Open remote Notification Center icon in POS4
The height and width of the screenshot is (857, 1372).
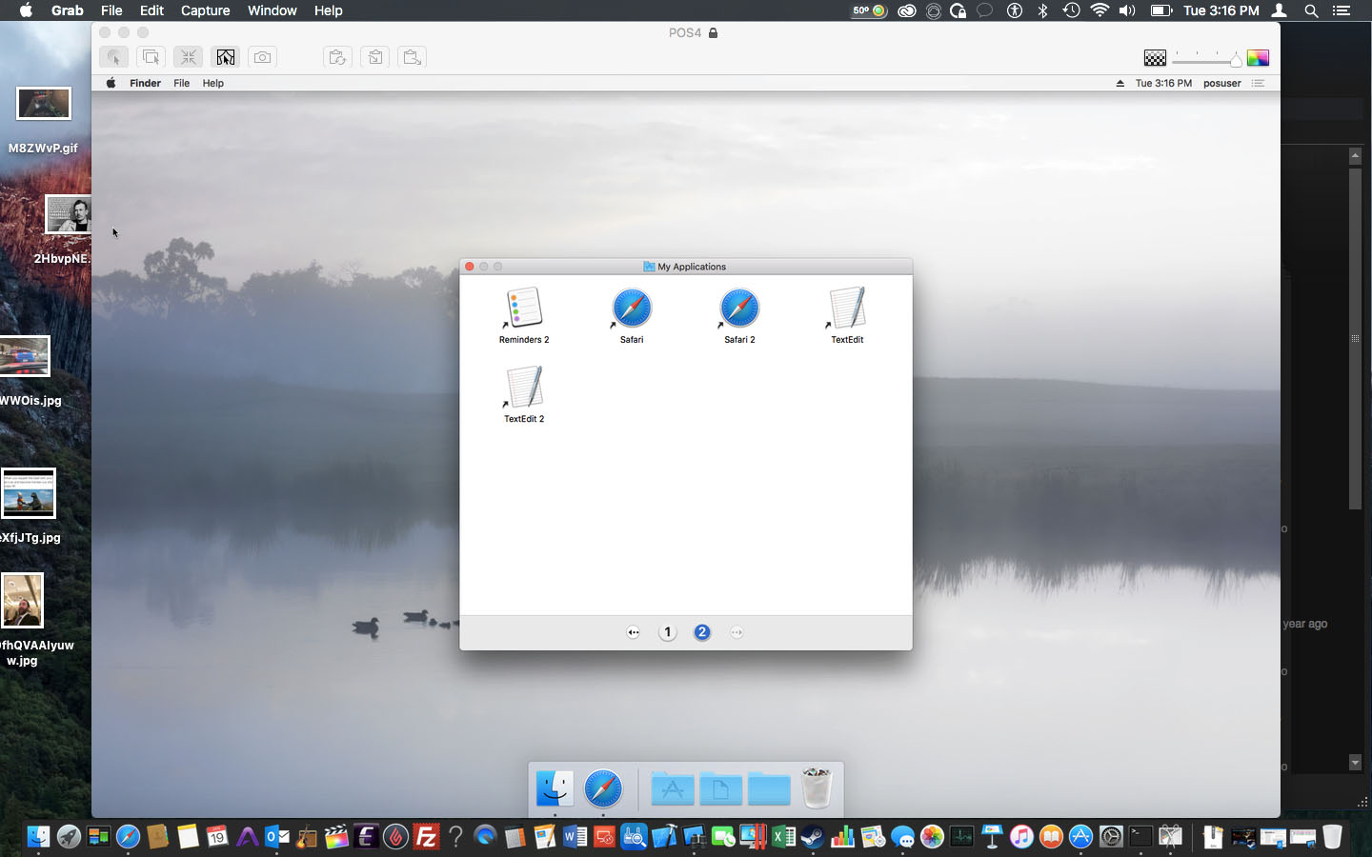click(x=1258, y=84)
